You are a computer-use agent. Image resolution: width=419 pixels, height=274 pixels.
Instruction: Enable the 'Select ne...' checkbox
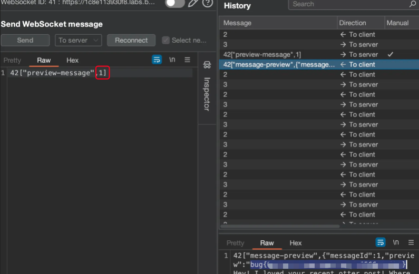pos(166,40)
